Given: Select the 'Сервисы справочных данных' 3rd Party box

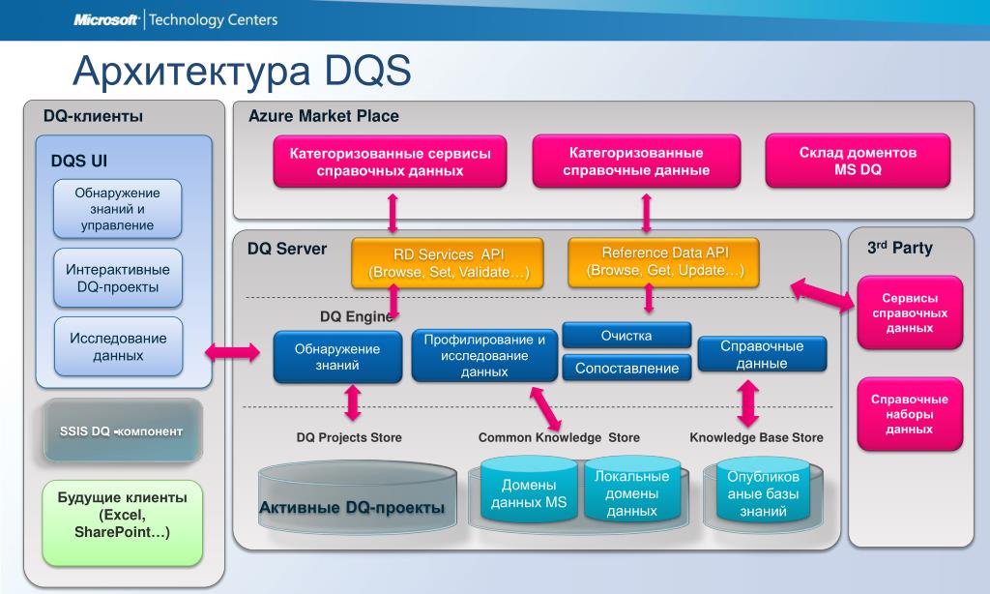Looking at the screenshot, I should 910,312.
